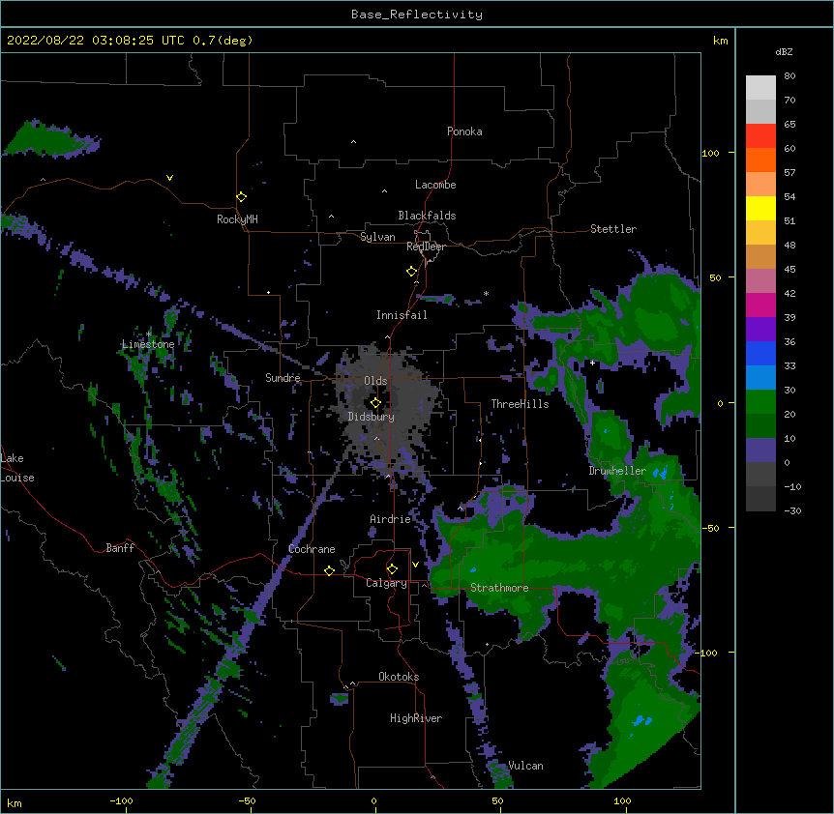Screen dimensions: 834x814
Task: Pick the dark orange 57-60 dBZ swatch
Action: [760, 160]
